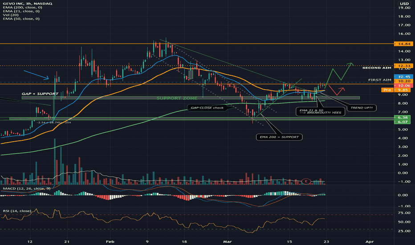Click the 75.00 level on the RSI axis

(404, 213)
